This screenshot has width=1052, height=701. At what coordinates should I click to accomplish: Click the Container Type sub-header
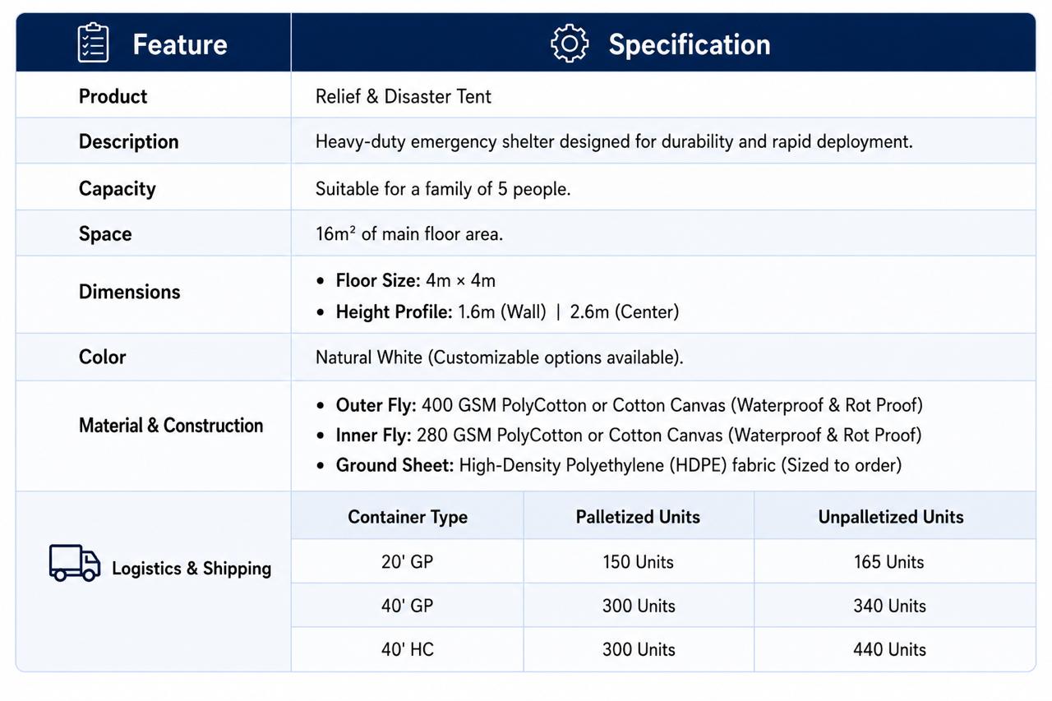coord(408,517)
